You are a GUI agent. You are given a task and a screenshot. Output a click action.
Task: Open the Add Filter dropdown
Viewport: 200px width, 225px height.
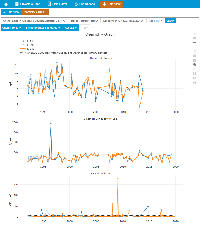point(155,21)
